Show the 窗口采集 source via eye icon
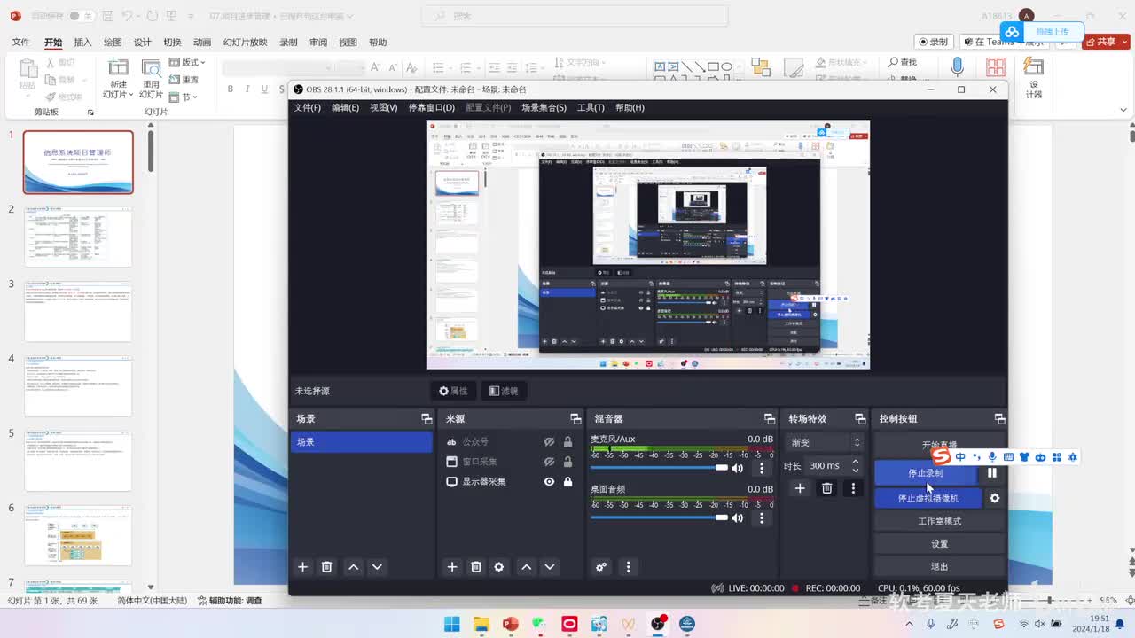The image size is (1135, 638). pos(549,462)
